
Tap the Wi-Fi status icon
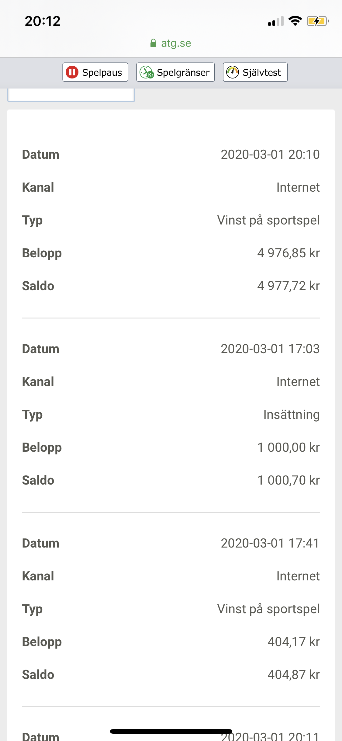point(295,21)
